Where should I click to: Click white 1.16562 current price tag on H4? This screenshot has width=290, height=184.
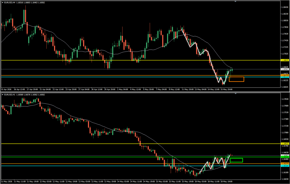pos(285,69)
